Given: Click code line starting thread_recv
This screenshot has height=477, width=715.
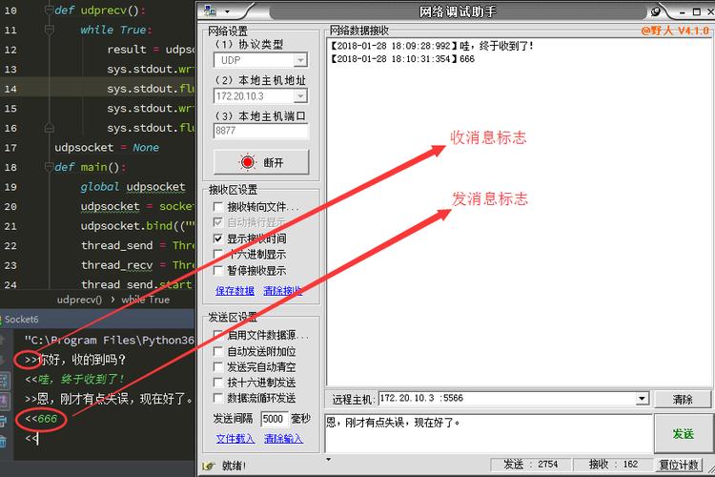Looking at the screenshot, I should coord(137,265).
